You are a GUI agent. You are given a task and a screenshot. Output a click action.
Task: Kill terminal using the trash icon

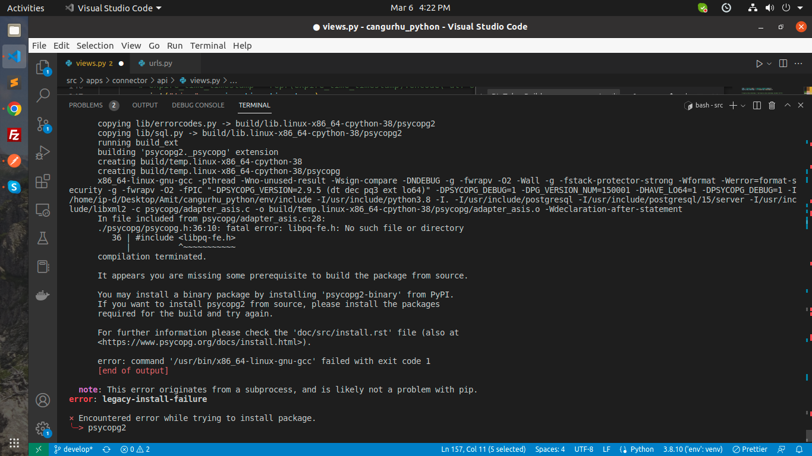point(772,105)
